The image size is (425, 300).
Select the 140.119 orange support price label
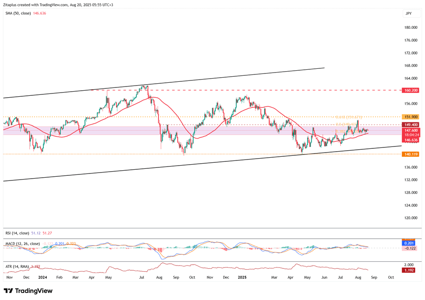tap(410, 154)
